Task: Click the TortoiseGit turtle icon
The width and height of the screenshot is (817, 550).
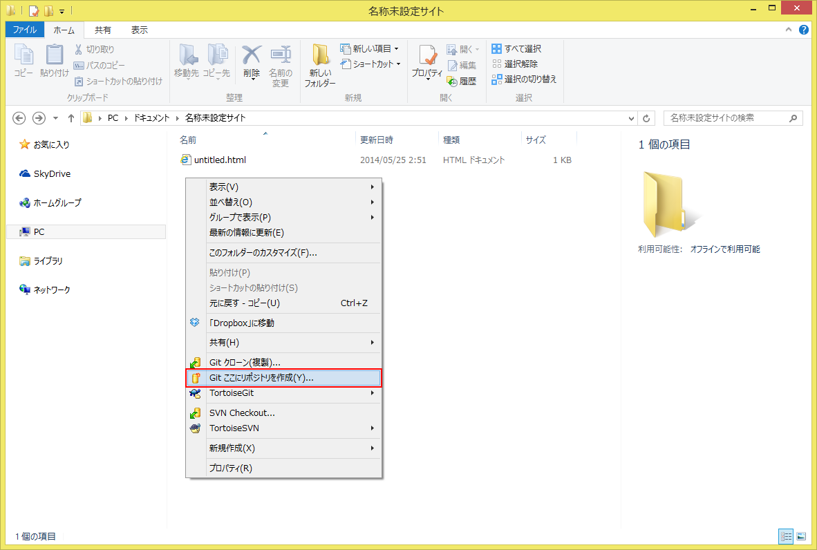Action: pyautogui.click(x=195, y=393)
